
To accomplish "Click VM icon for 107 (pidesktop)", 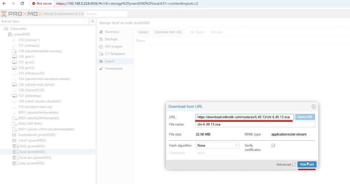I will click(x=14, y=96).
